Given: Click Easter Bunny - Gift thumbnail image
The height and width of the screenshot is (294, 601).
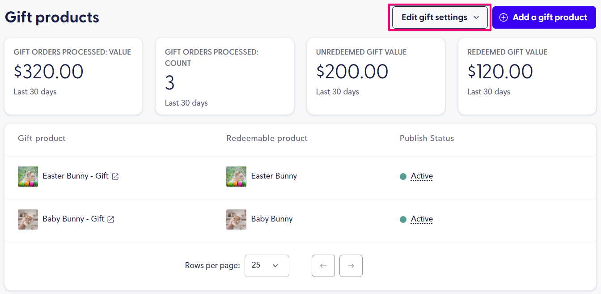Looking at the screenshot, I should click(28, 176).
